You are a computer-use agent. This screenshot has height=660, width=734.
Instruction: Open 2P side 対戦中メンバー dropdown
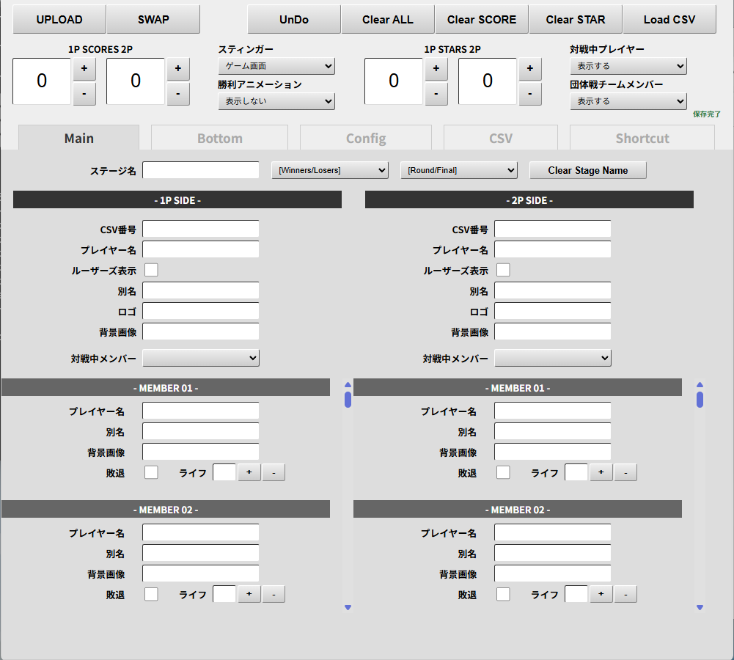553,358
